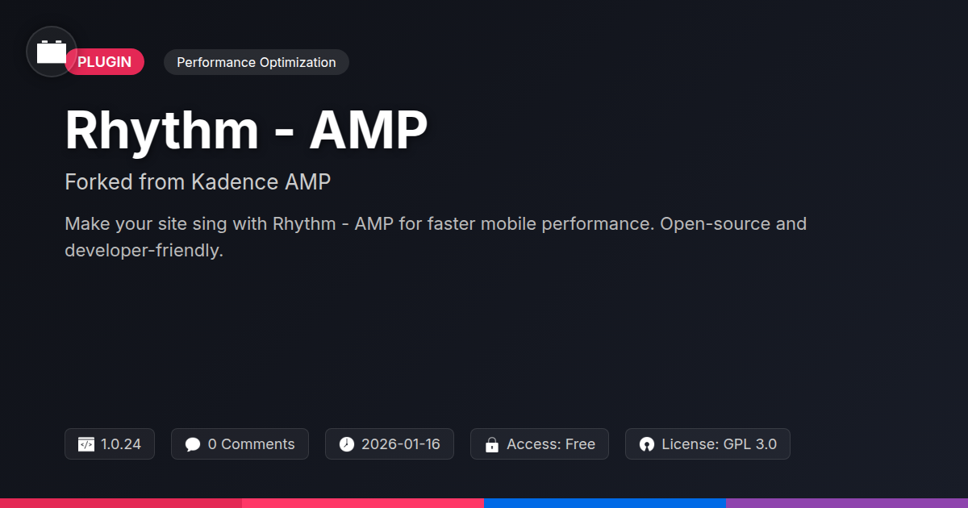Screen dimensions: 968x508
Task: Click the lock access icon
Action: (x=491, y=444)
